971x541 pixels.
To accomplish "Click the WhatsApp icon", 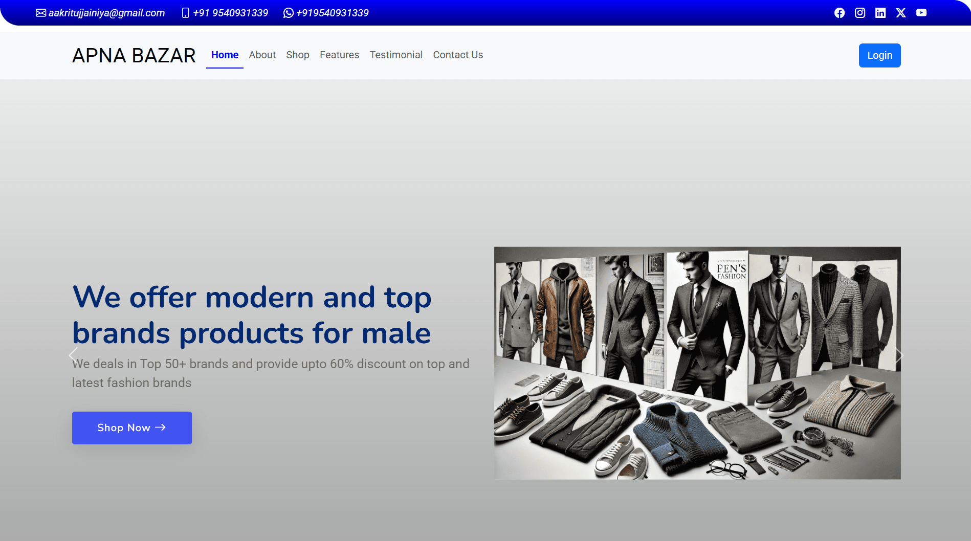I will 289,13.
